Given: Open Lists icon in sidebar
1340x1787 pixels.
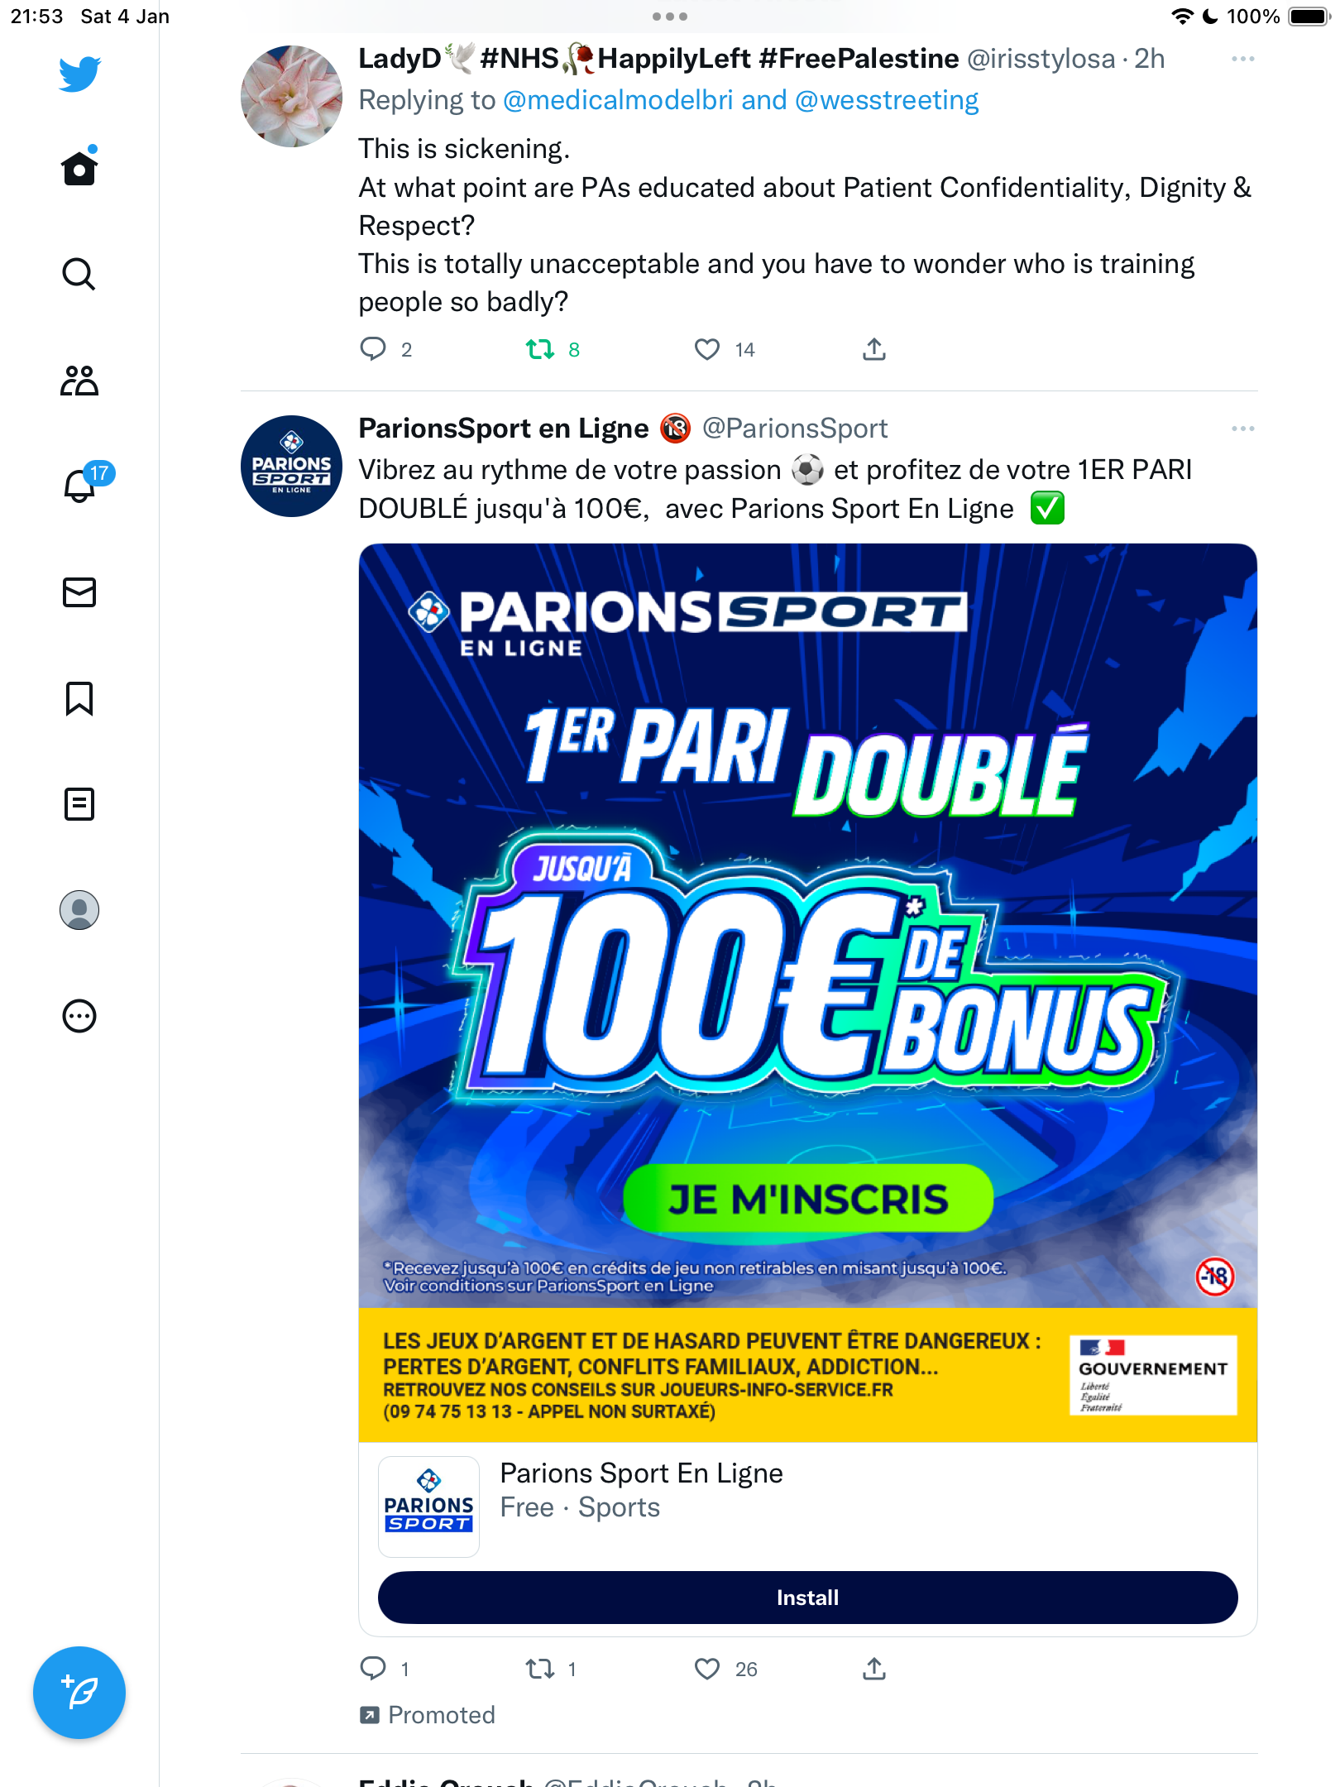Looking at the screenshot, I should [79, 804].
